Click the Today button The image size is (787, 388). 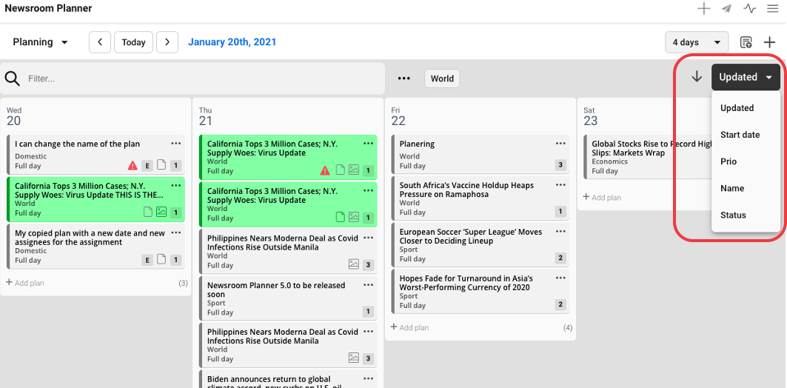133,42
